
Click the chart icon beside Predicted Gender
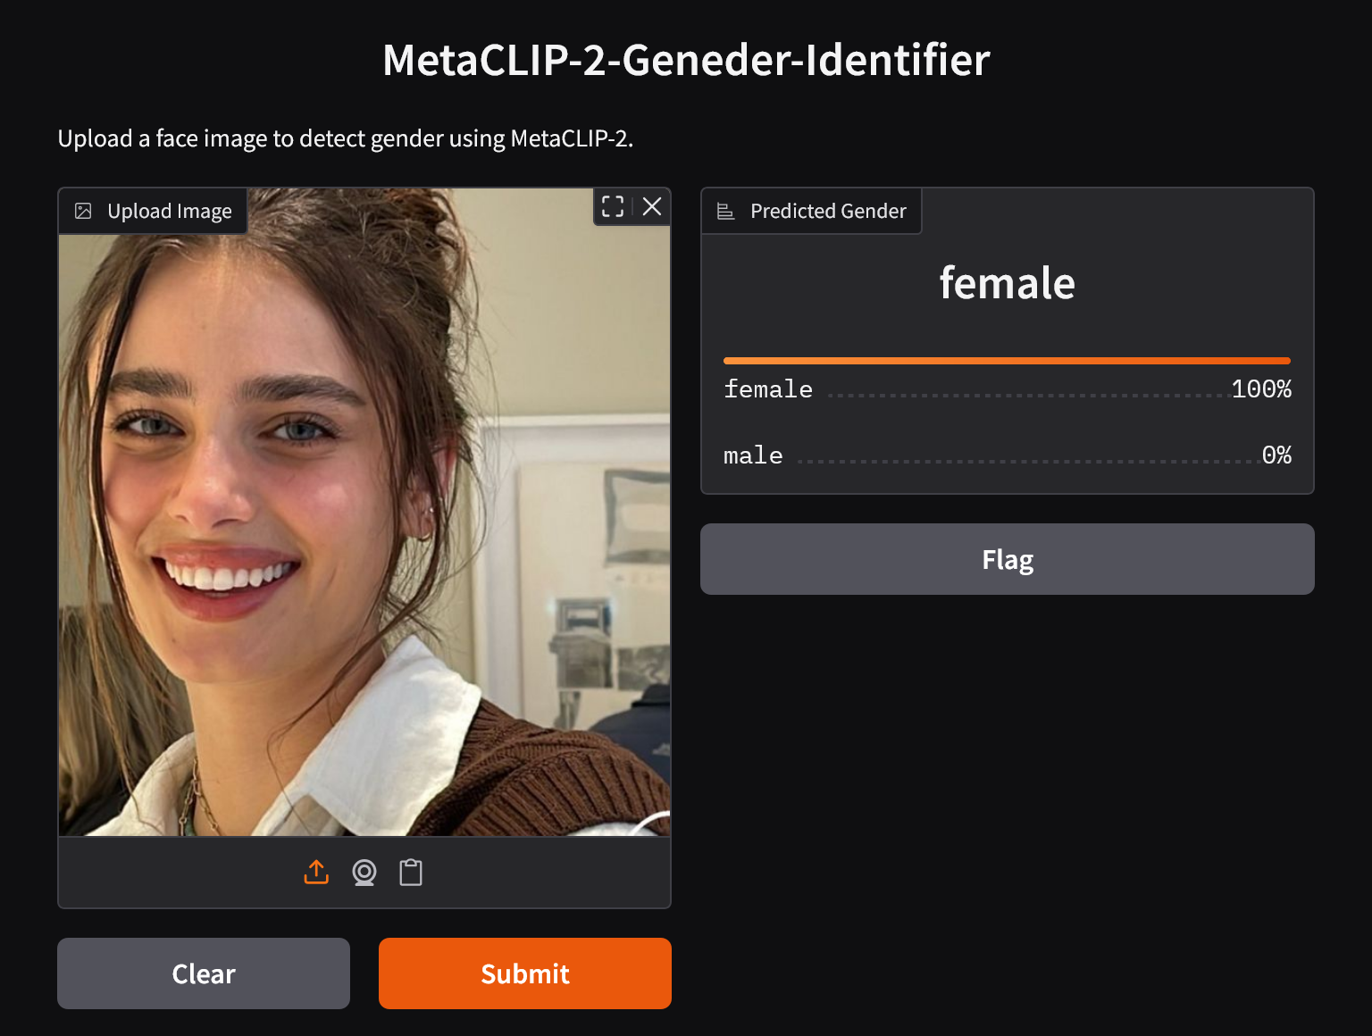pyautogui.click(x=726, y=211)
